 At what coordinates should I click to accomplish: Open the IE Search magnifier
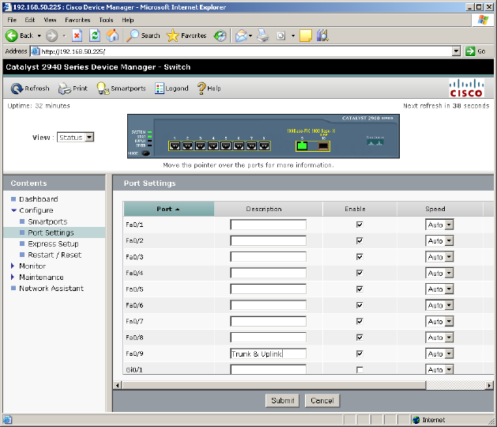point(133,36)
